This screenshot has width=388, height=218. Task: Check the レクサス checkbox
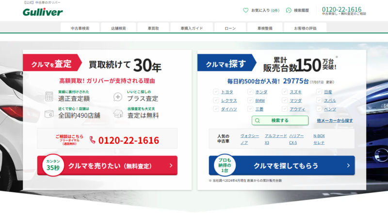click(216, 100)
